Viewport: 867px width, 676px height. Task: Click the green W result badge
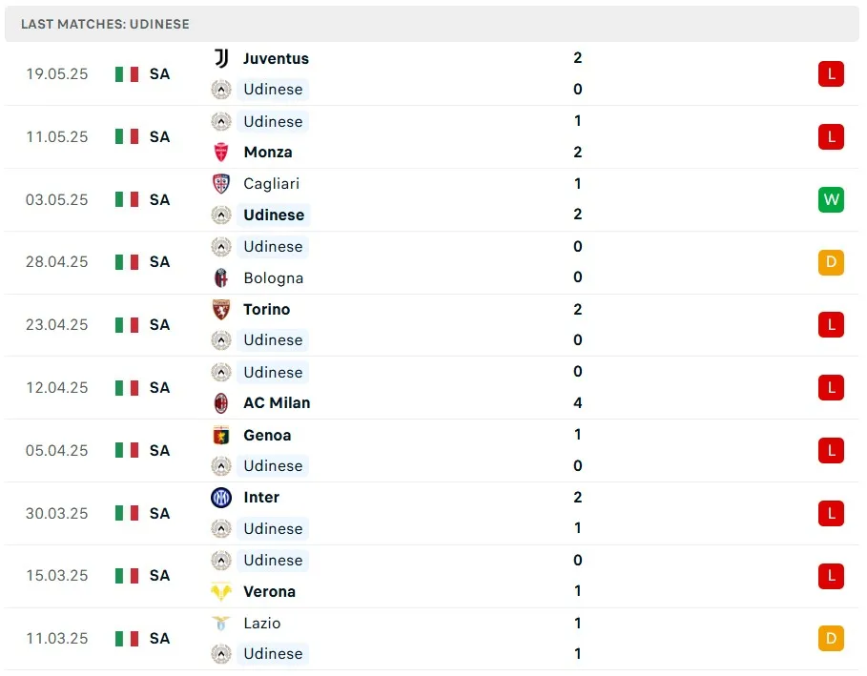(x=831, y=199)
